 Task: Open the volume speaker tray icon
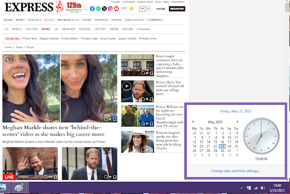tap(263, 188)
